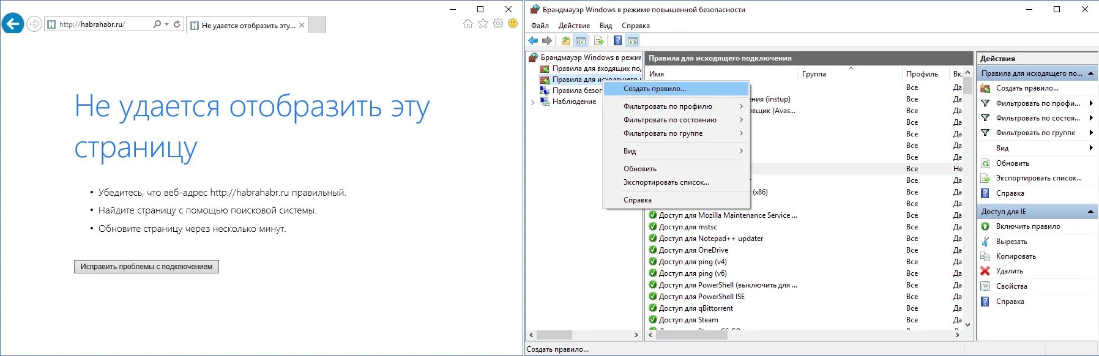Click the firewall toolbar Forward arrow
This screenshot has width=1099, height=356.
tap(547, 40)
